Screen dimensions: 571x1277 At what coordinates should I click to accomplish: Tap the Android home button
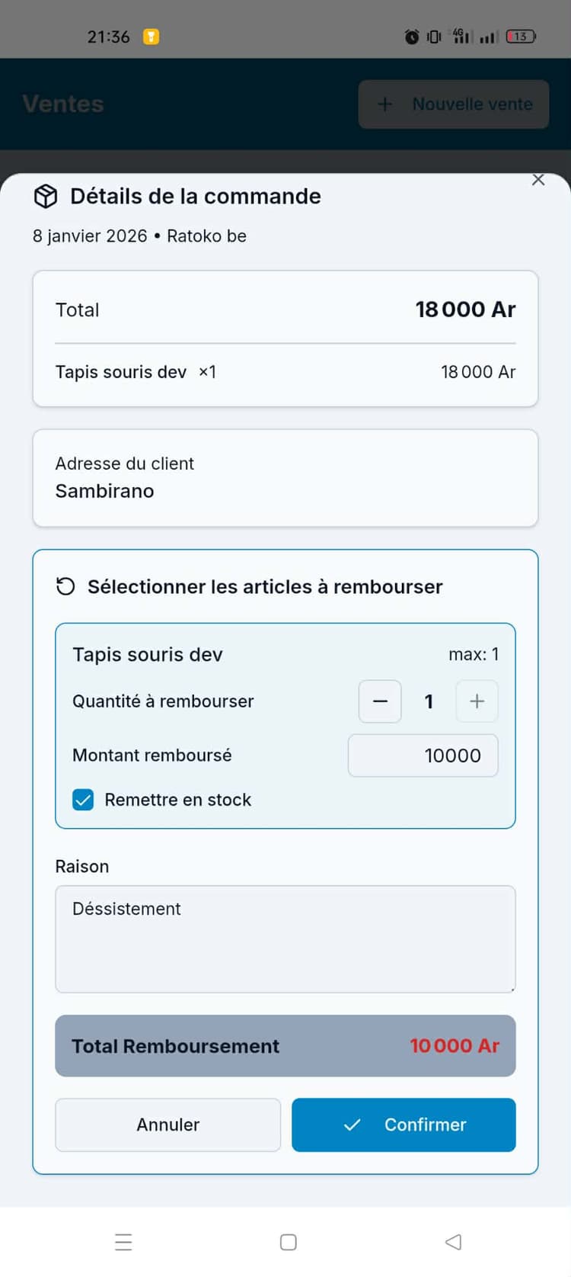(x=288, y=1242)
